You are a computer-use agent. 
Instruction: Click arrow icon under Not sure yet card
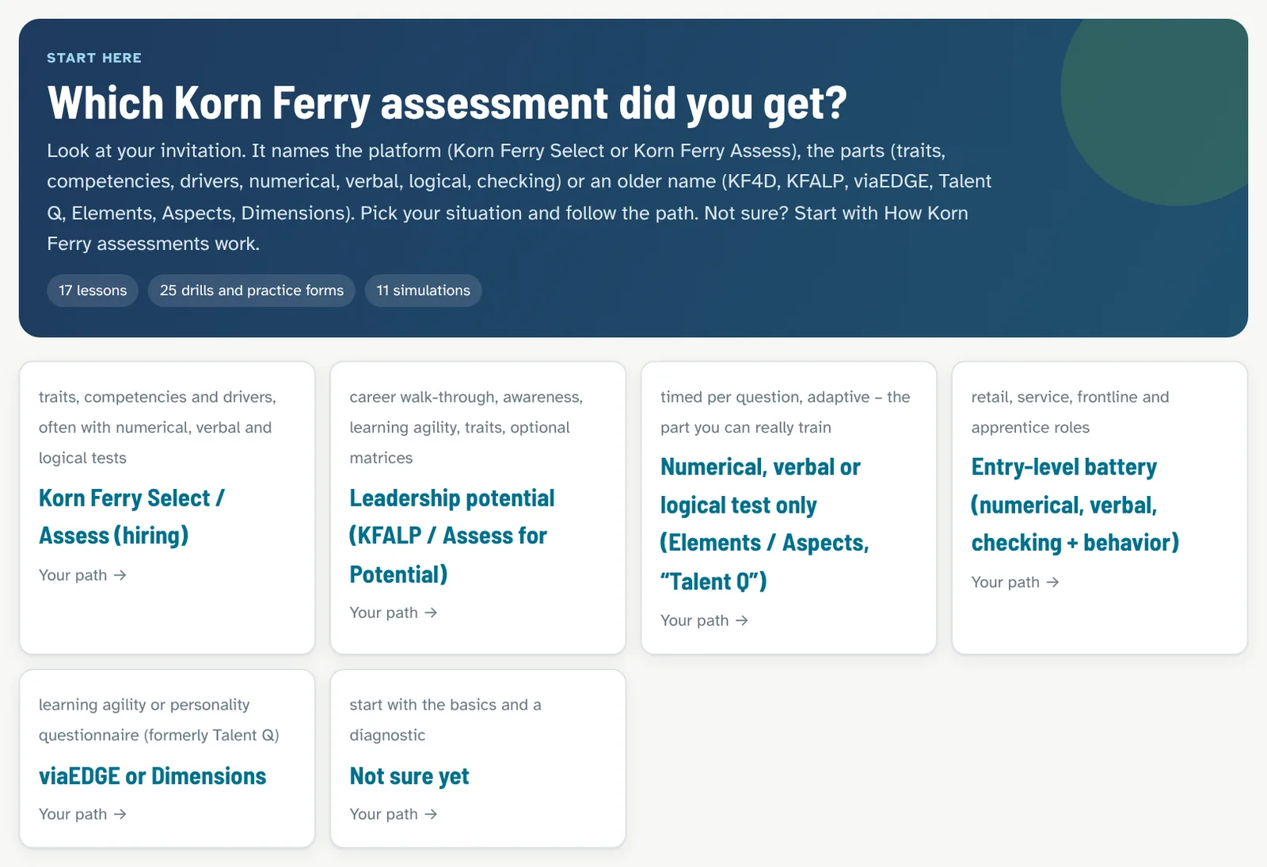(431, 814)
